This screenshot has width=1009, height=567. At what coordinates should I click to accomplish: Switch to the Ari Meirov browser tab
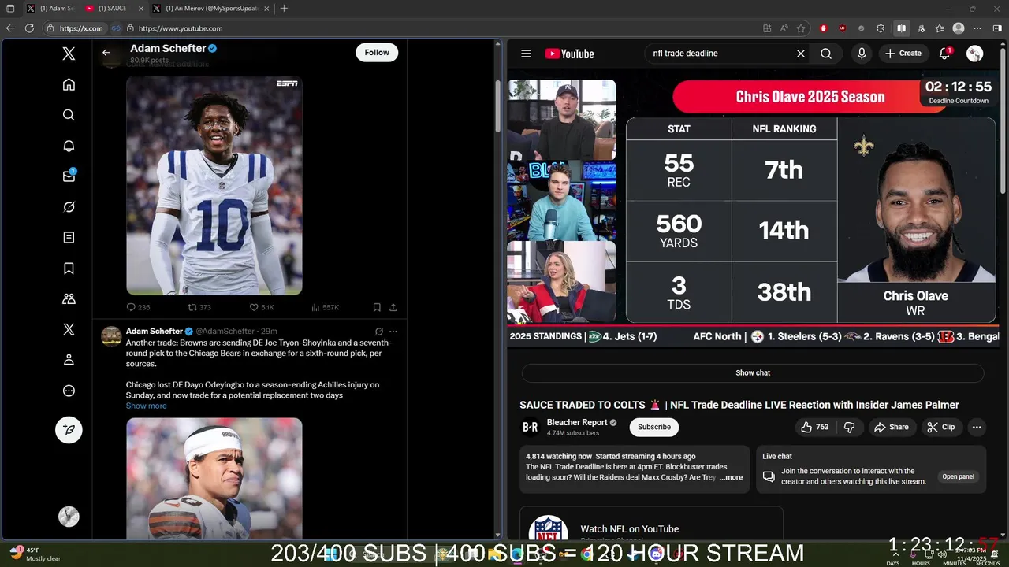pos(209,8)
